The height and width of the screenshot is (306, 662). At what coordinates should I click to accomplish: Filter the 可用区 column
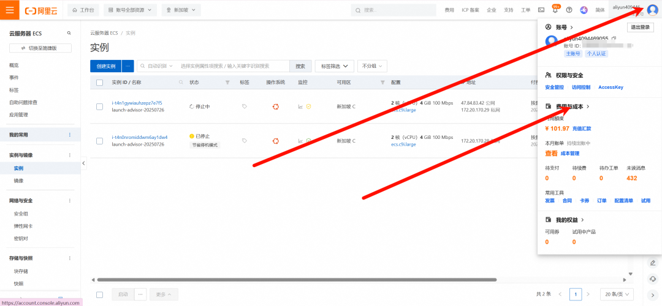click(383, 82)
